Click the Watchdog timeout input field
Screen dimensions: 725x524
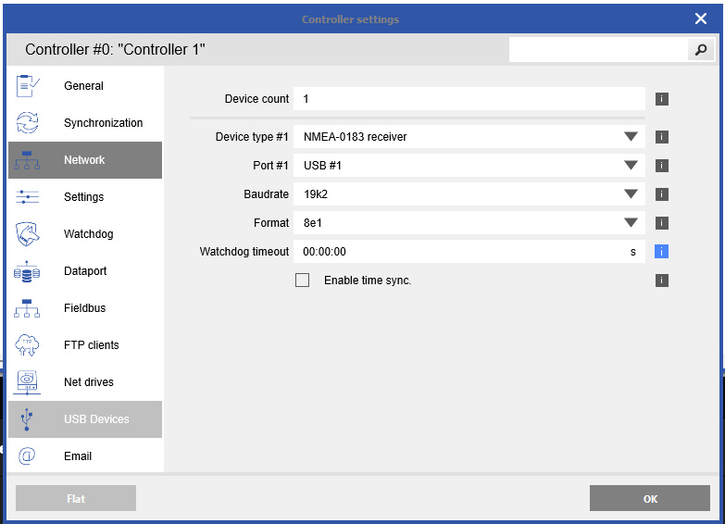coord(463,252)
